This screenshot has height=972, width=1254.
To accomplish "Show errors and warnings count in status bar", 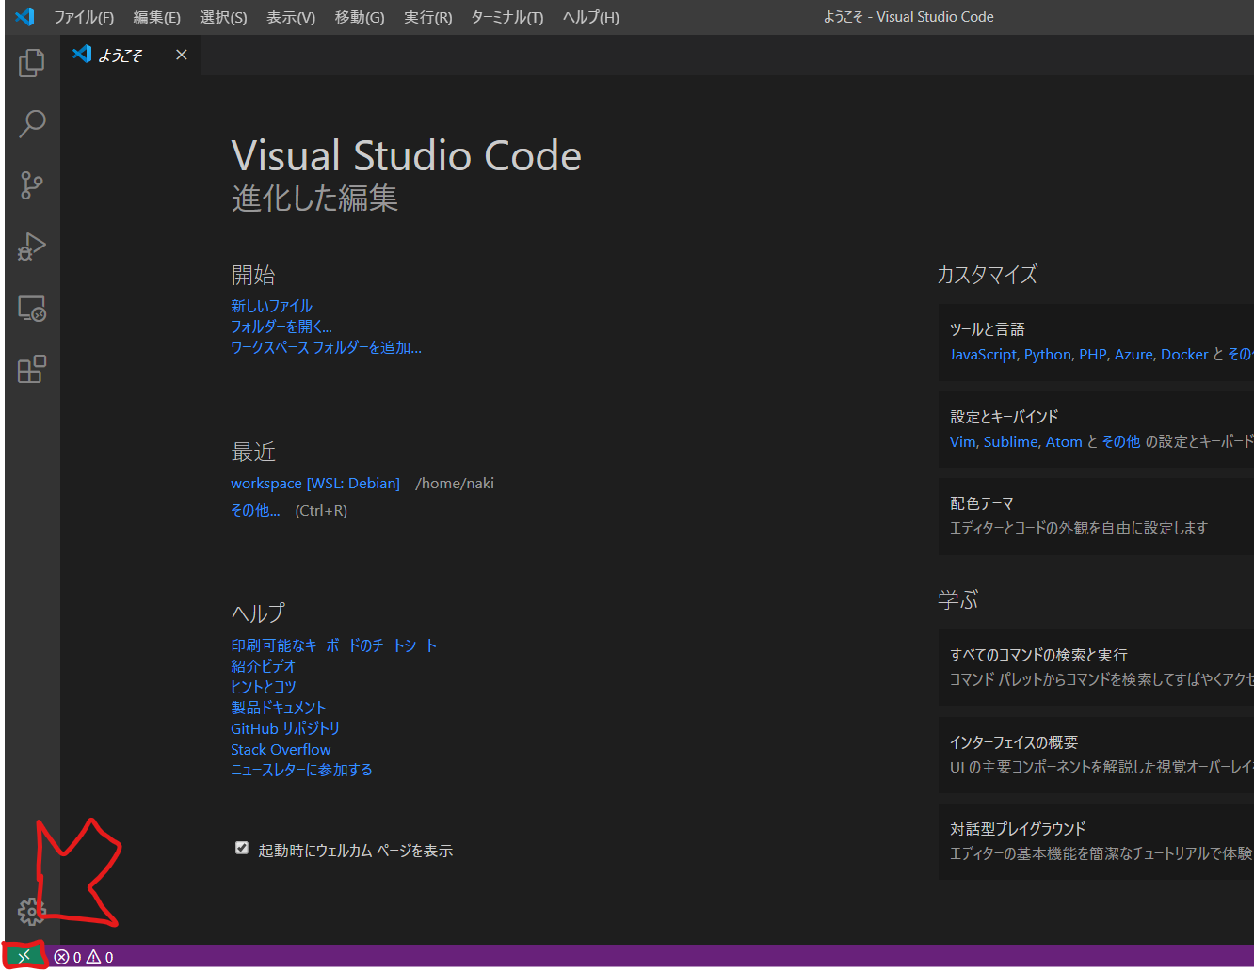I will [x=84, y=957].
